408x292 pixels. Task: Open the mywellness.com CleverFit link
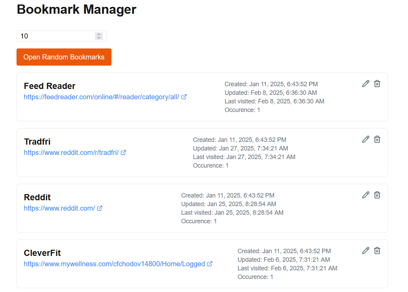pyautogui.click(x=114, y=264)
